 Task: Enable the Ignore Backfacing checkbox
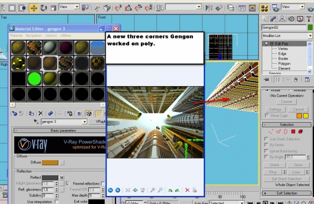click(266, 151)
